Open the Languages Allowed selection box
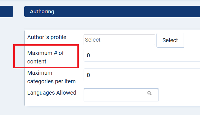Viewport: 200px width, 115px height. pos(121,95)
